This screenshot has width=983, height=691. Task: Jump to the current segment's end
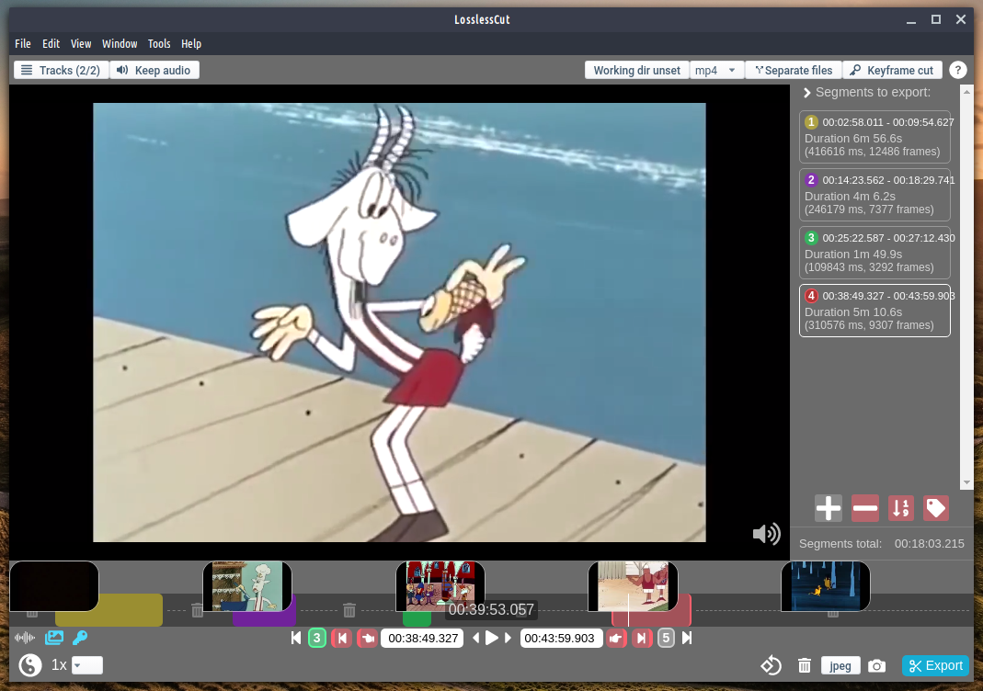click(x=641, y=639)
